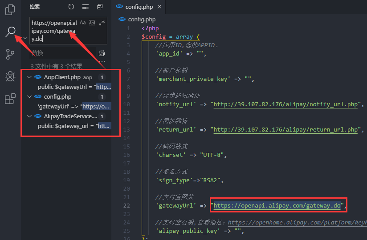The width and height of the screenshot is (367, 240).
Task: Open the return_url.php link
Action: click(x=285, y=130)
